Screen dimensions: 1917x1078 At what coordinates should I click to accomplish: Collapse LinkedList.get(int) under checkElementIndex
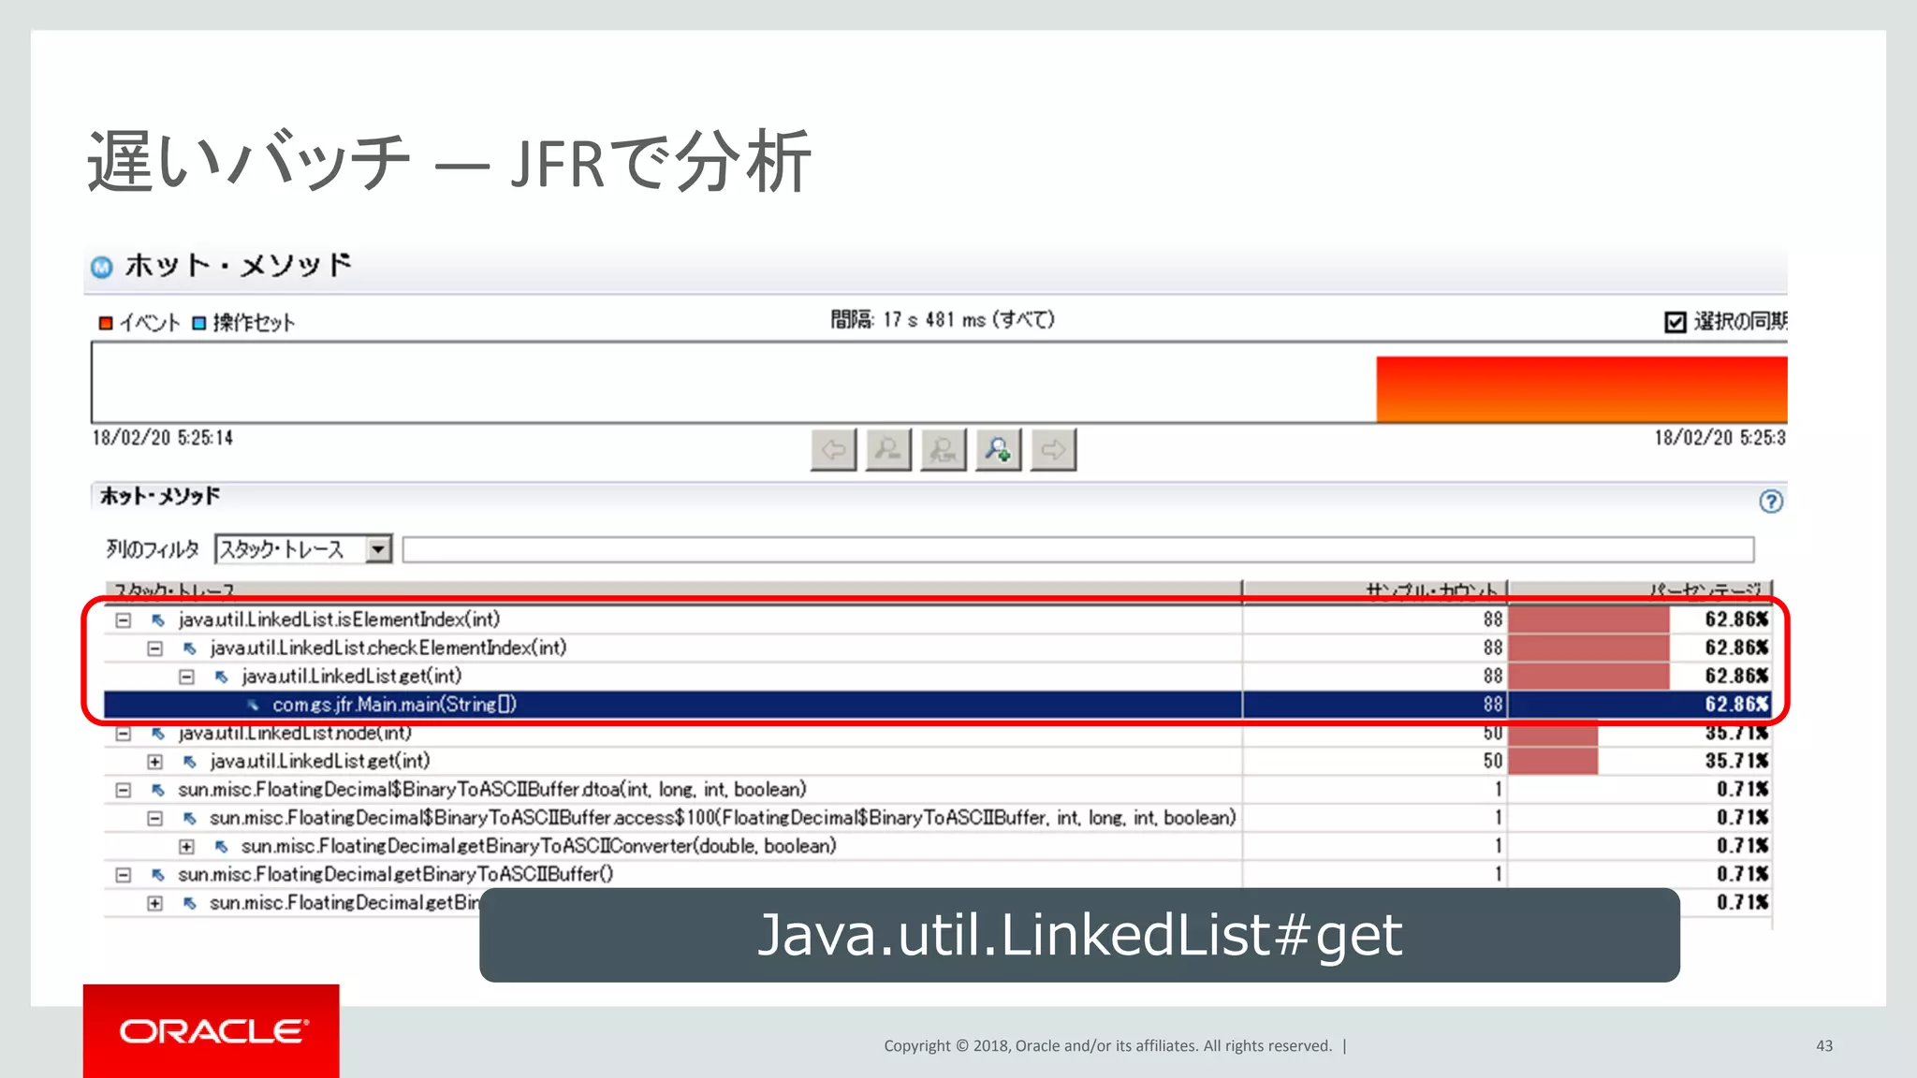click(187, 677)
